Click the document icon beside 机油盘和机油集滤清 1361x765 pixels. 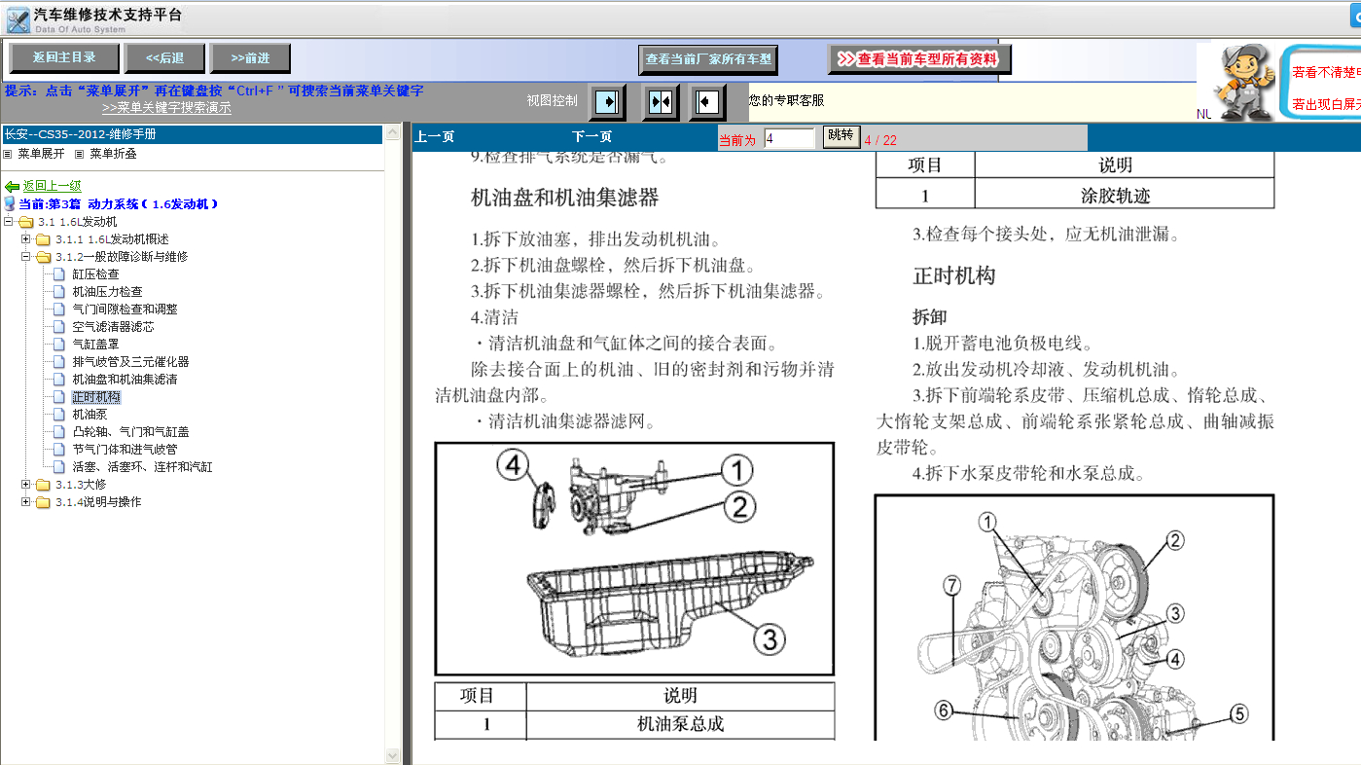click(59, 380)
